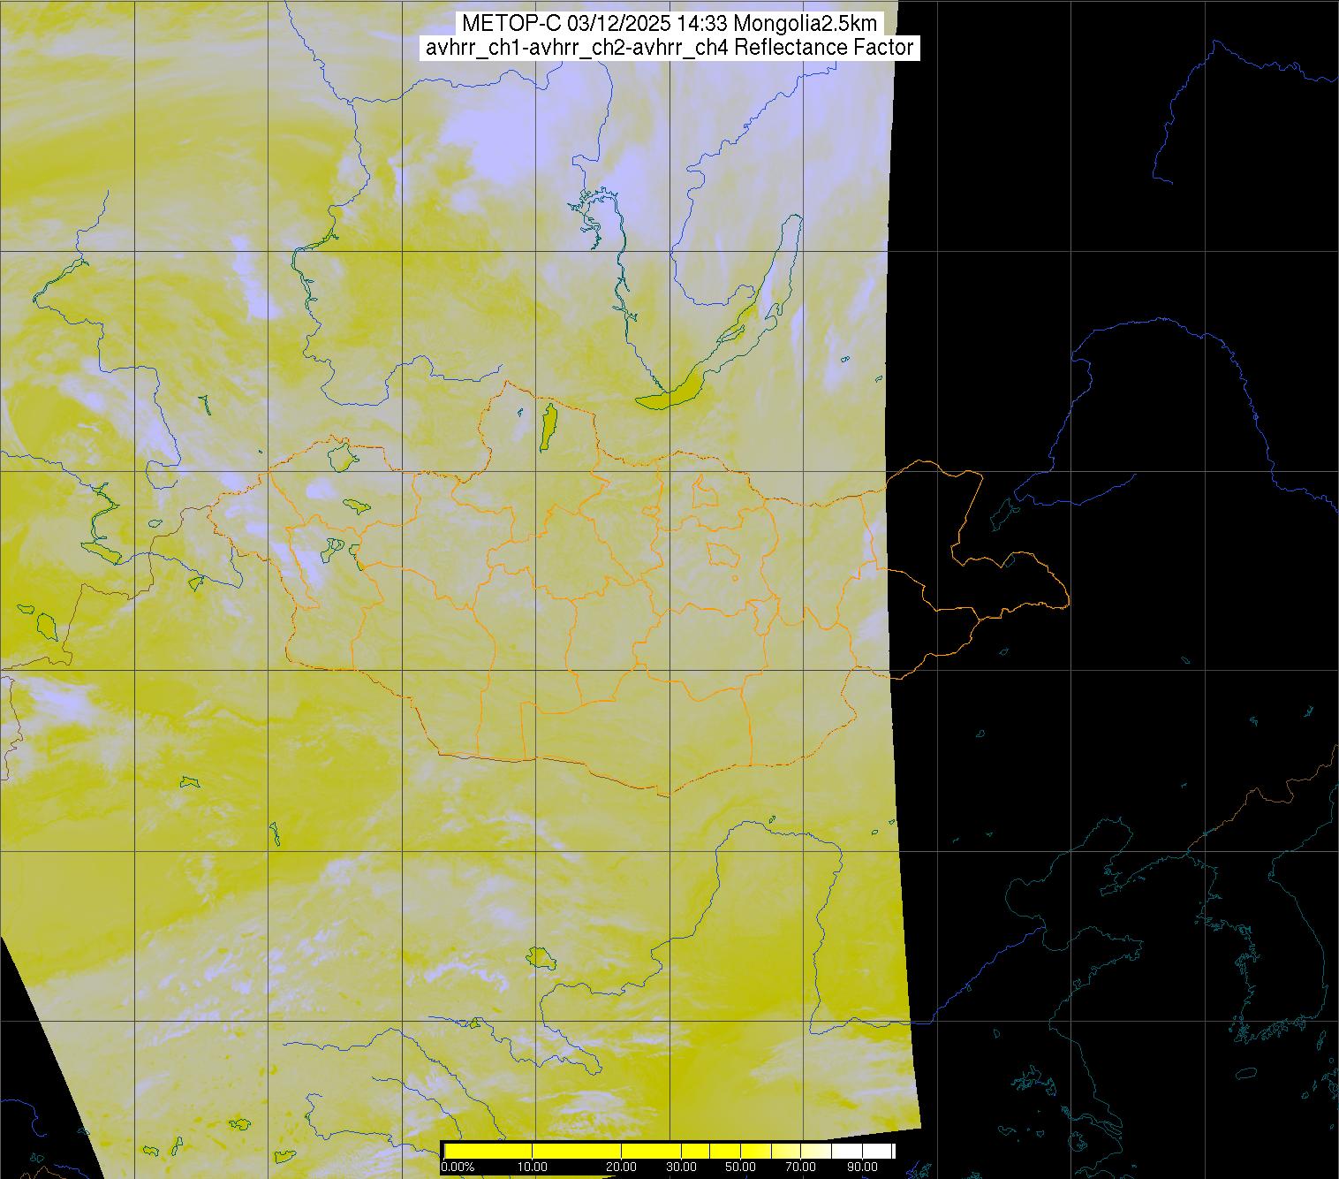Click the "0.00%" color bar label
Image resolution: width=1339 pixels, height=1179 pixels.
point(458,1168)
